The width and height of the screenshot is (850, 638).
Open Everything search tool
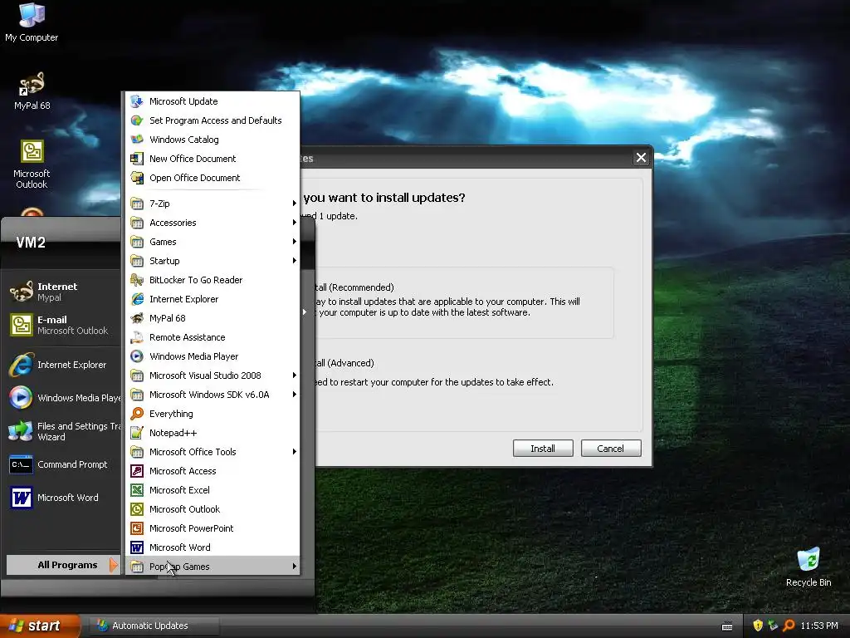click(212, 414)
